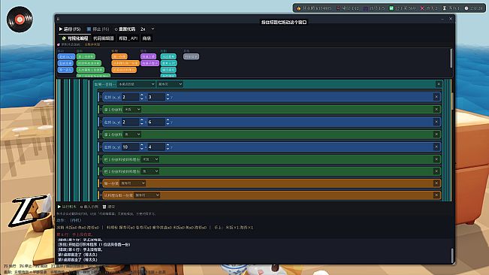Viewport: 489px width, 275px height.
Task: Open the 鱼 dropdown in the second 放到料理台 block
Action: [150, 171]
